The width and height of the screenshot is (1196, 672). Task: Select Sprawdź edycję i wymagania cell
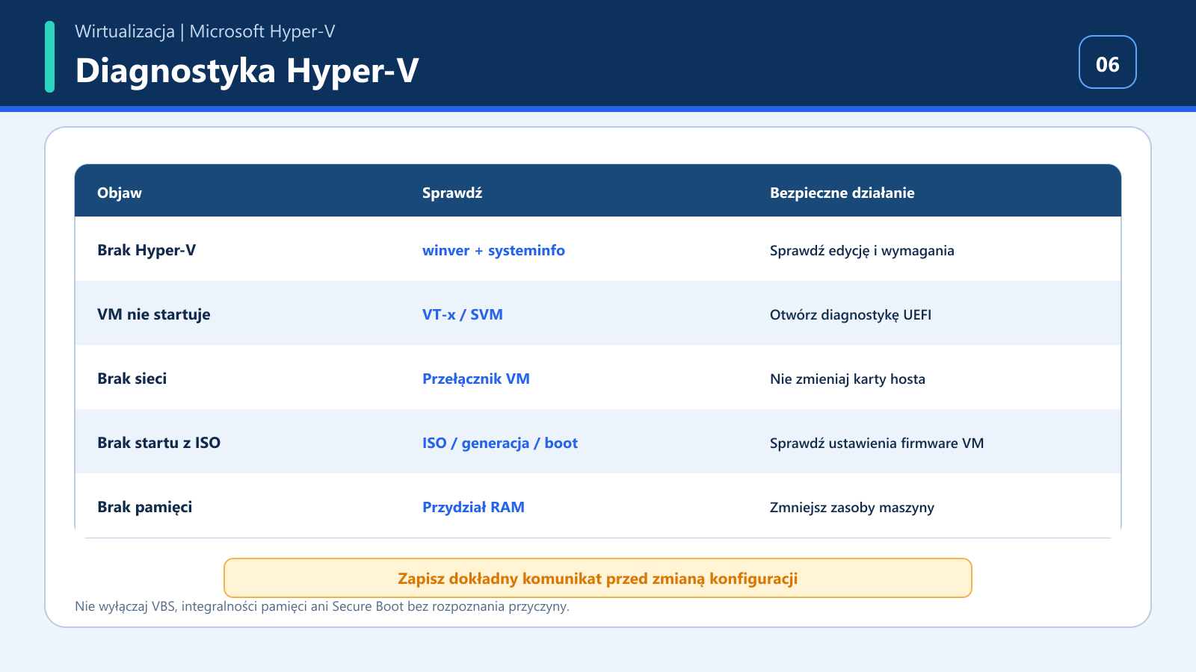862,251
